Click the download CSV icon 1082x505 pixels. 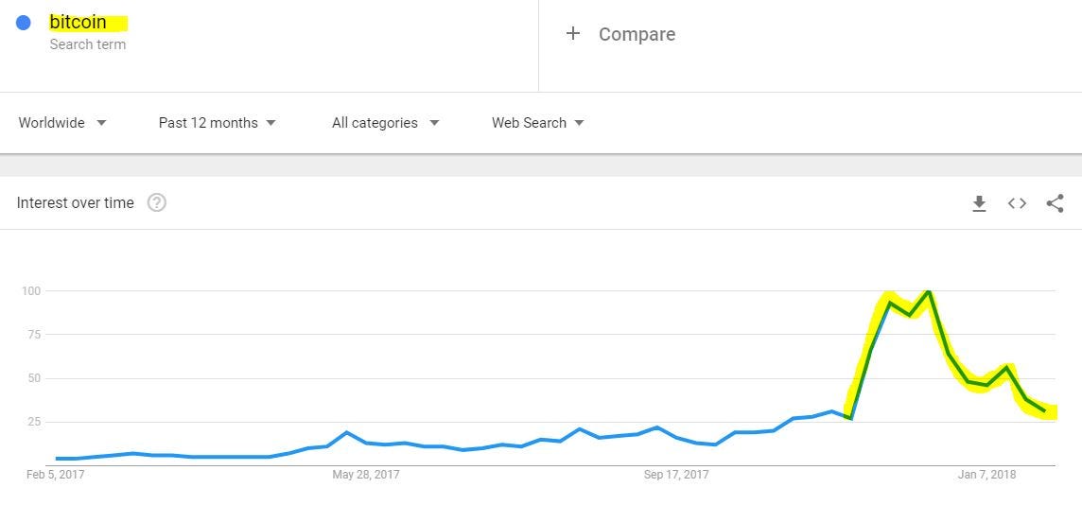pos(979,203)
